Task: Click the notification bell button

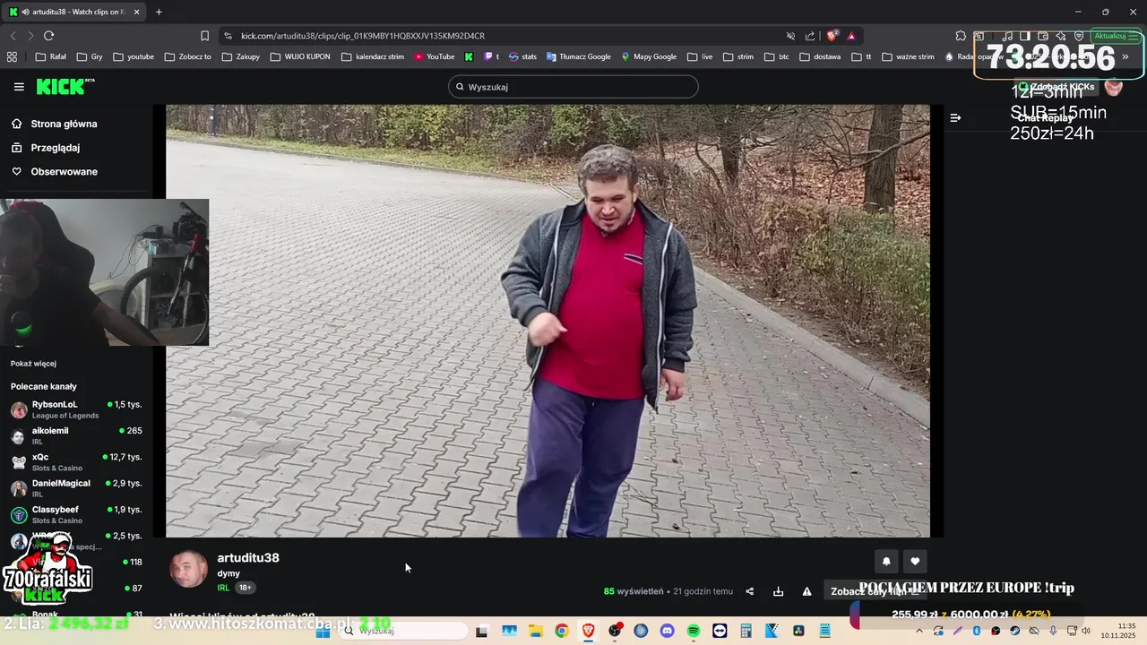Action: tap(886, 562)
